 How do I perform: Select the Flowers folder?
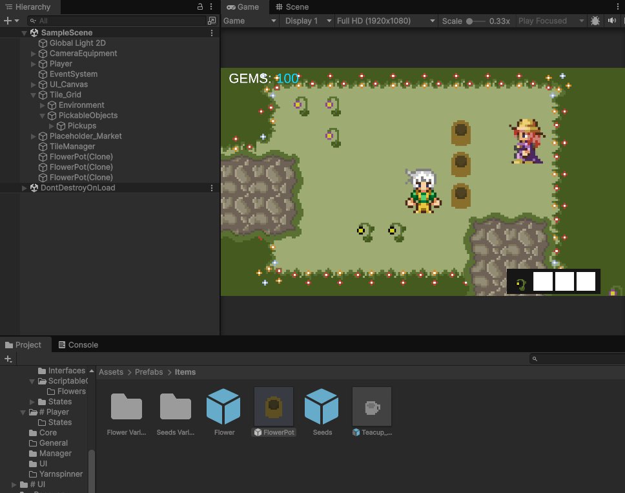click(67, 392)
